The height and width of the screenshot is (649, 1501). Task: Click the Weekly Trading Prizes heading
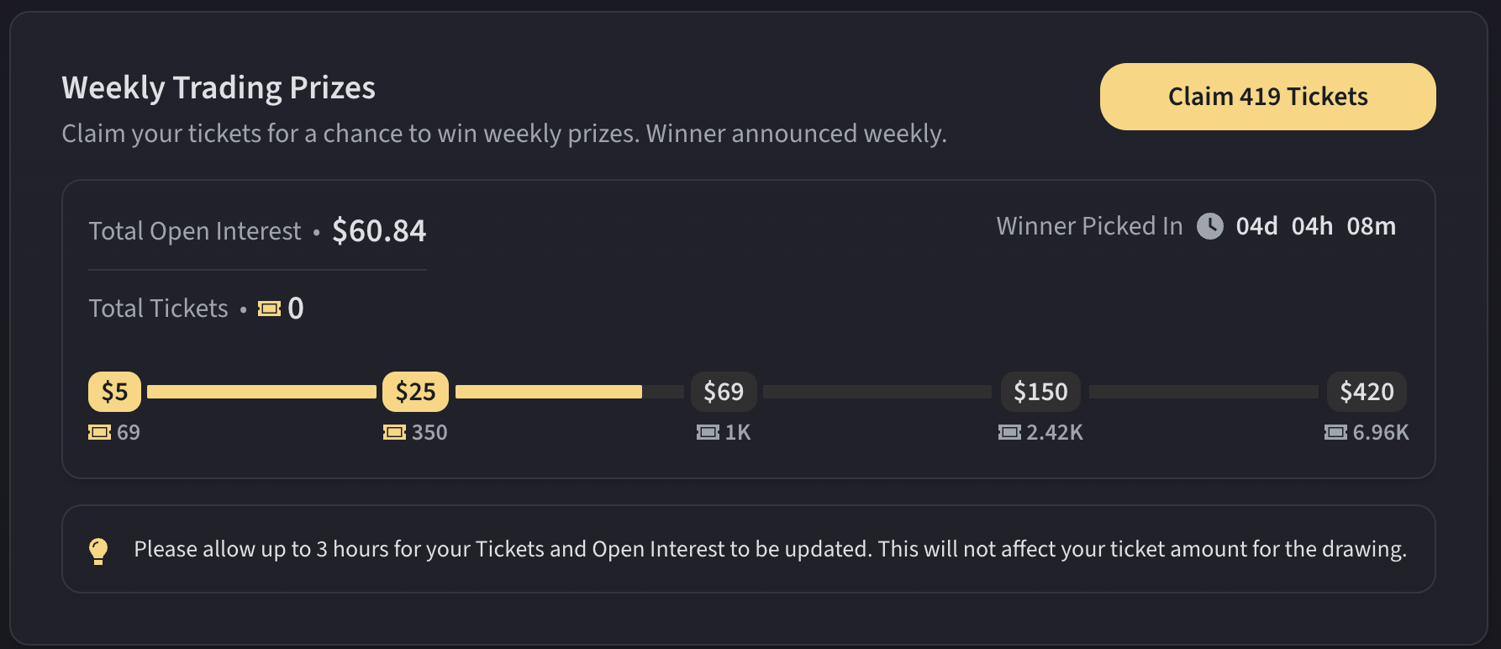pyautogui.click(x=219, y=88)
